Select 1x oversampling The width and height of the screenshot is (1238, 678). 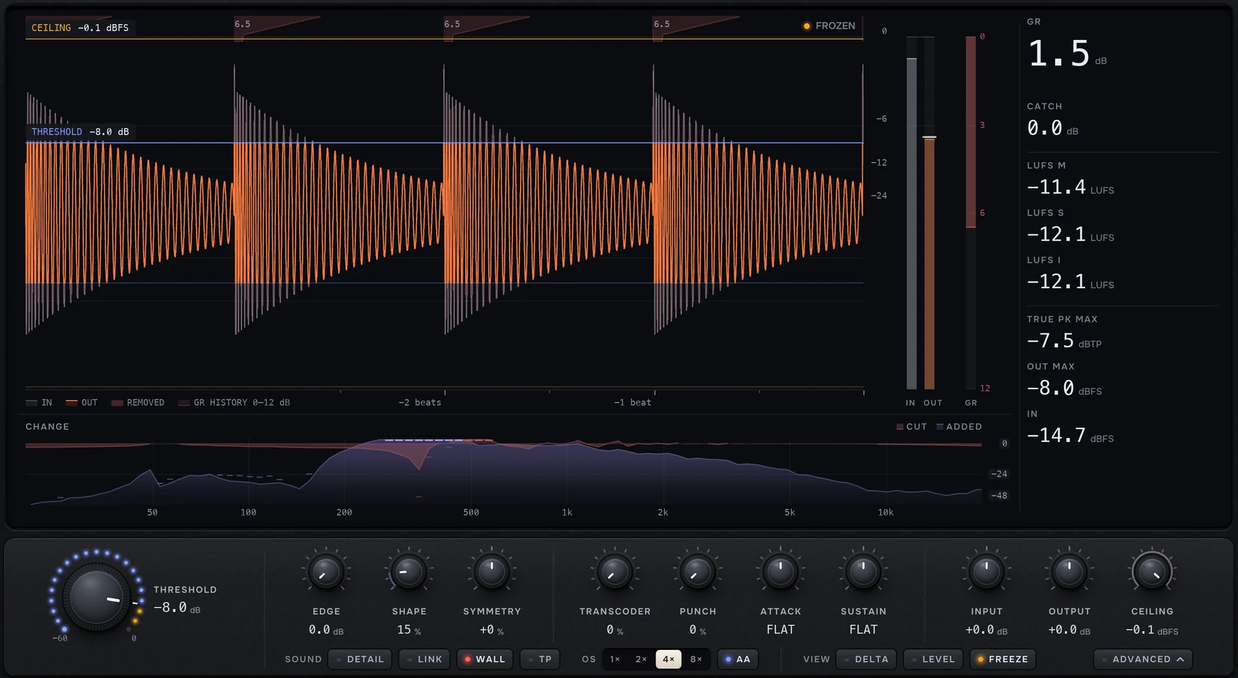click(x=615, y=659)
